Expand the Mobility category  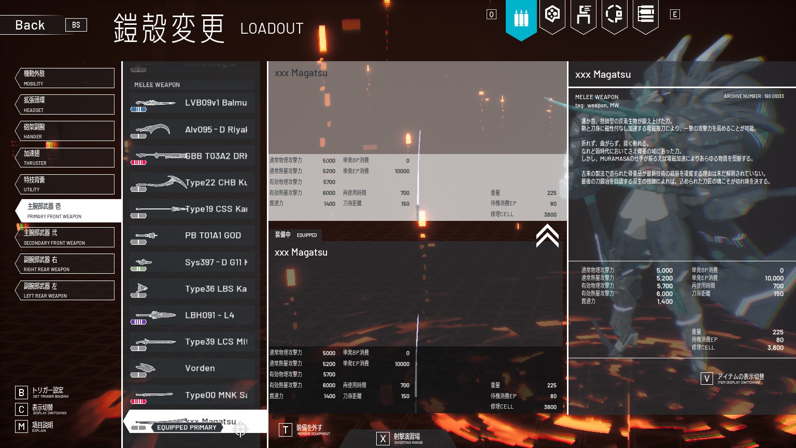(65, 78)
